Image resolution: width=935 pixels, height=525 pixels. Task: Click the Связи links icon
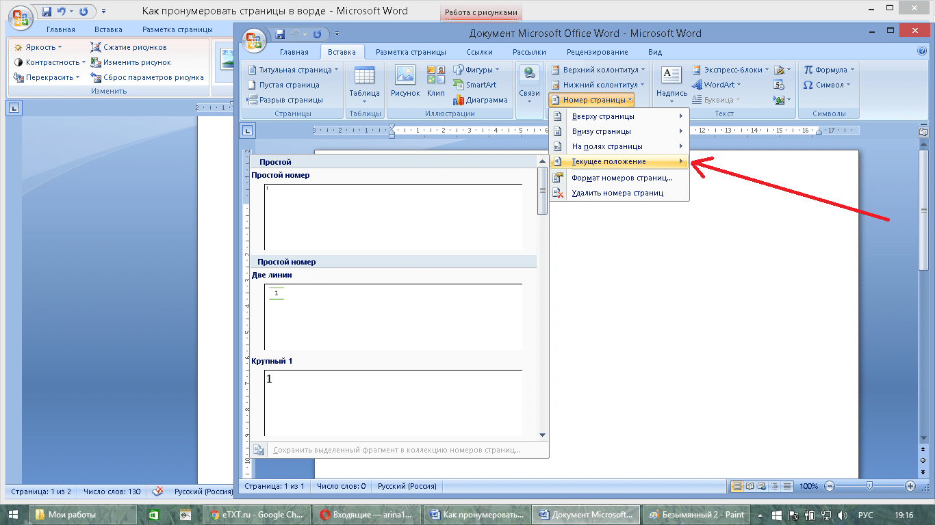coord(529,84)
